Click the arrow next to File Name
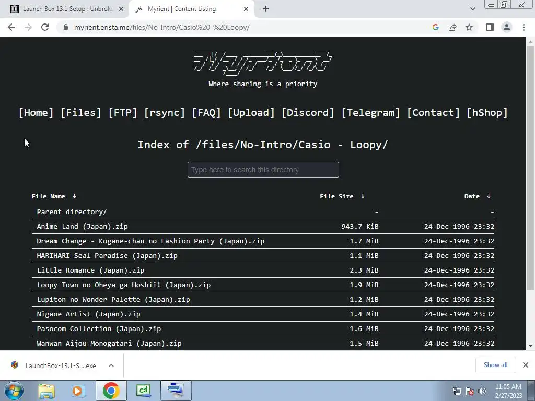 (74, 196)
